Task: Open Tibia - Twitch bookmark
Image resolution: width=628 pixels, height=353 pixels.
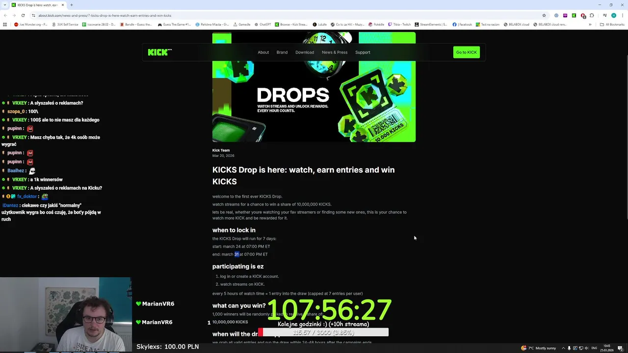Action: tap(399, 25)
